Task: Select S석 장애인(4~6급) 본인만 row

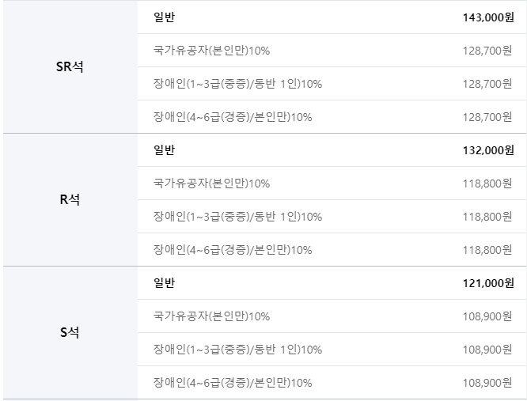Action: 332,383
